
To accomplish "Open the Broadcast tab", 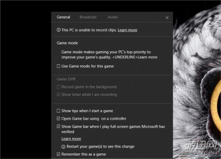I will 88,17.
